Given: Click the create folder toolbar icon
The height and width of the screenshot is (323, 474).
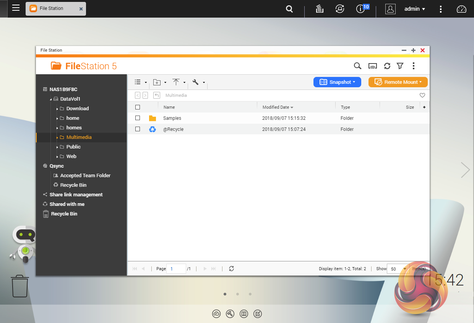Looking at the screenshot, I should 157,82.
